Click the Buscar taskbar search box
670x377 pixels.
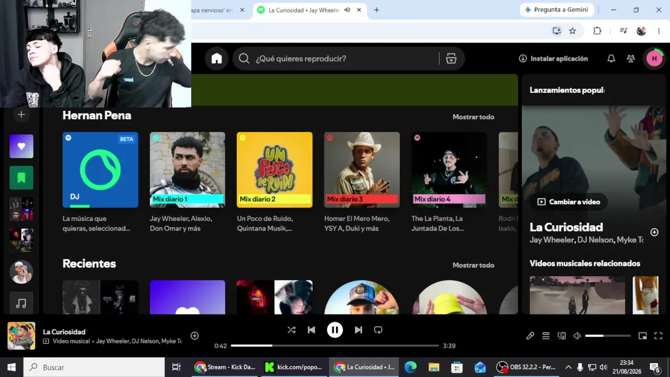click(x=95, y=367)
